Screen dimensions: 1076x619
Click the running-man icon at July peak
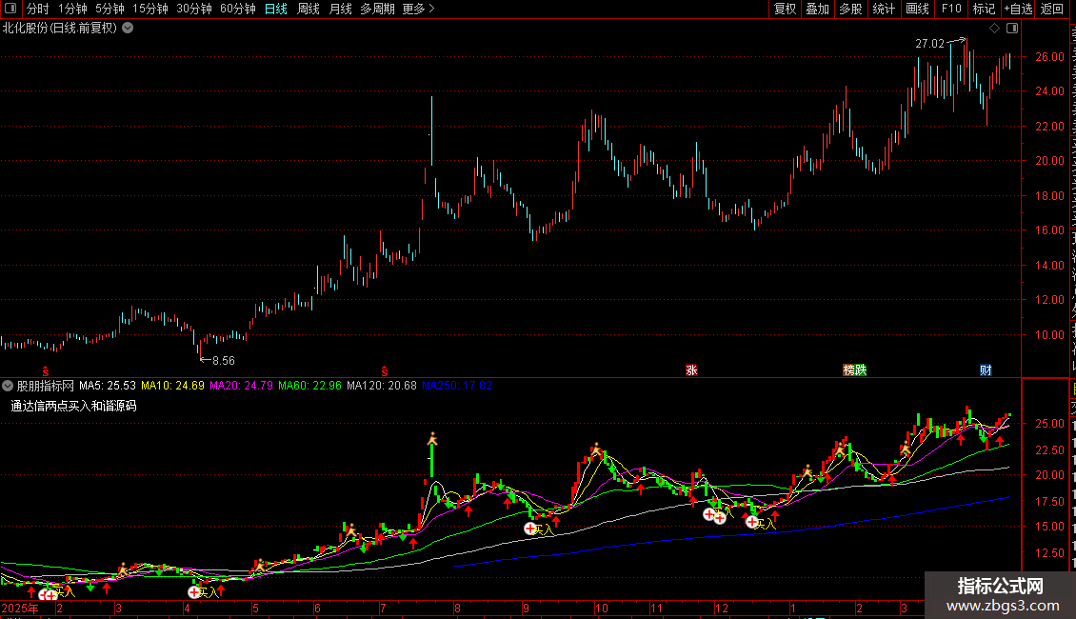(432, 438)
